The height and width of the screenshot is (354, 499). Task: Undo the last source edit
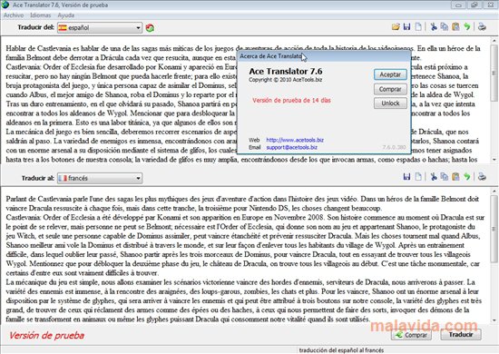467,27
